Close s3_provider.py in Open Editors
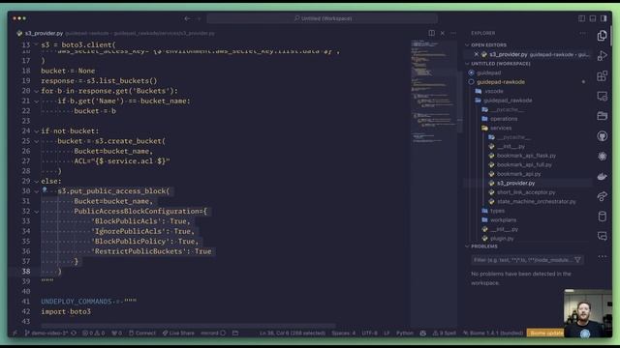Viewport: 620px width, 348px height. click(x=476, y=54)
